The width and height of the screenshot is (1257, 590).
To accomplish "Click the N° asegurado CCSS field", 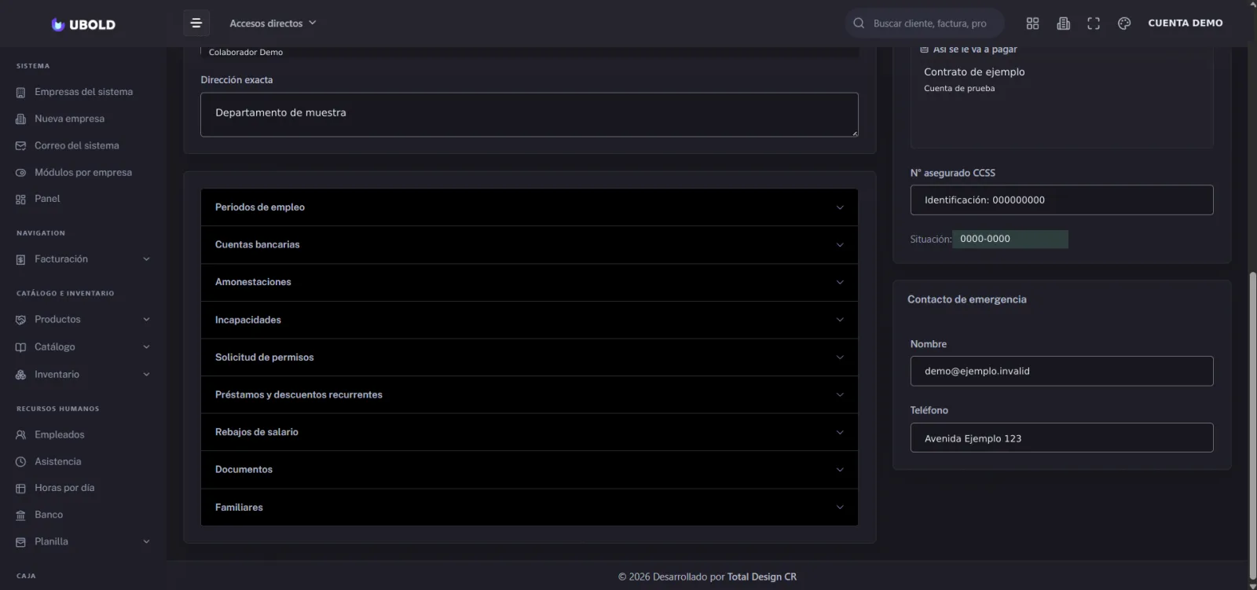I will pos(1061,200).
